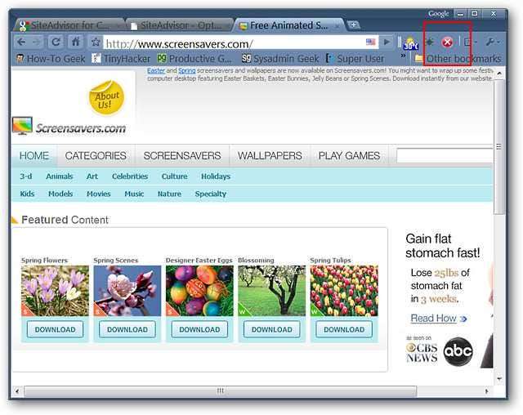Browse the Art category
Screen dimensions: 523x415
click(x=92, y=176)
